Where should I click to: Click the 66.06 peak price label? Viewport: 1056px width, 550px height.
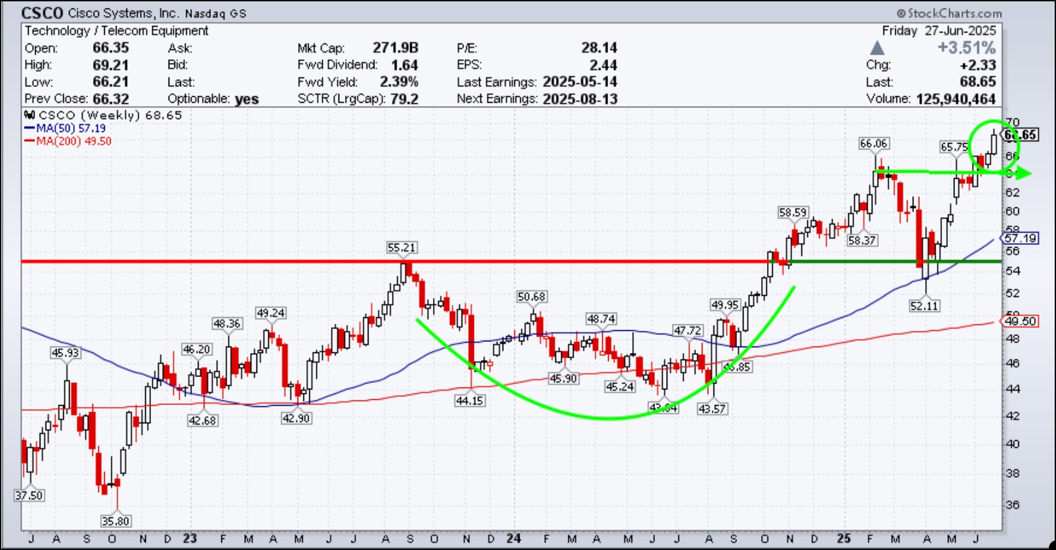pos(873,144)
